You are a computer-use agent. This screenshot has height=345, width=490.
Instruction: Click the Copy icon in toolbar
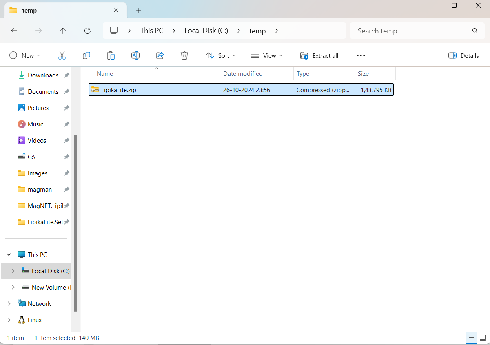coord(86,55)
